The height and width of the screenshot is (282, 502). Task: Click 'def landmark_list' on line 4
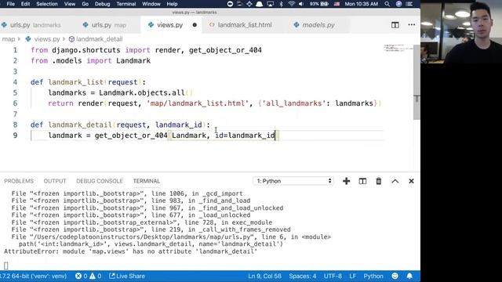tap(67, 82)
